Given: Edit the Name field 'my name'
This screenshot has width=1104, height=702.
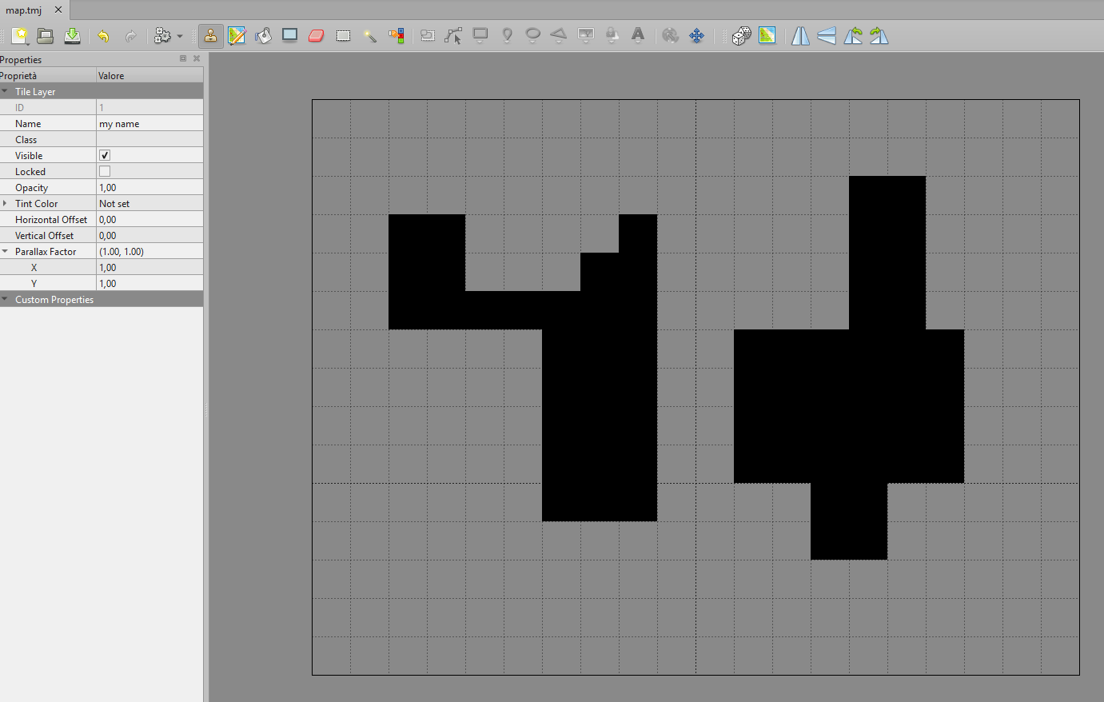Looking at the screenshot, I should tap(149, 124).
